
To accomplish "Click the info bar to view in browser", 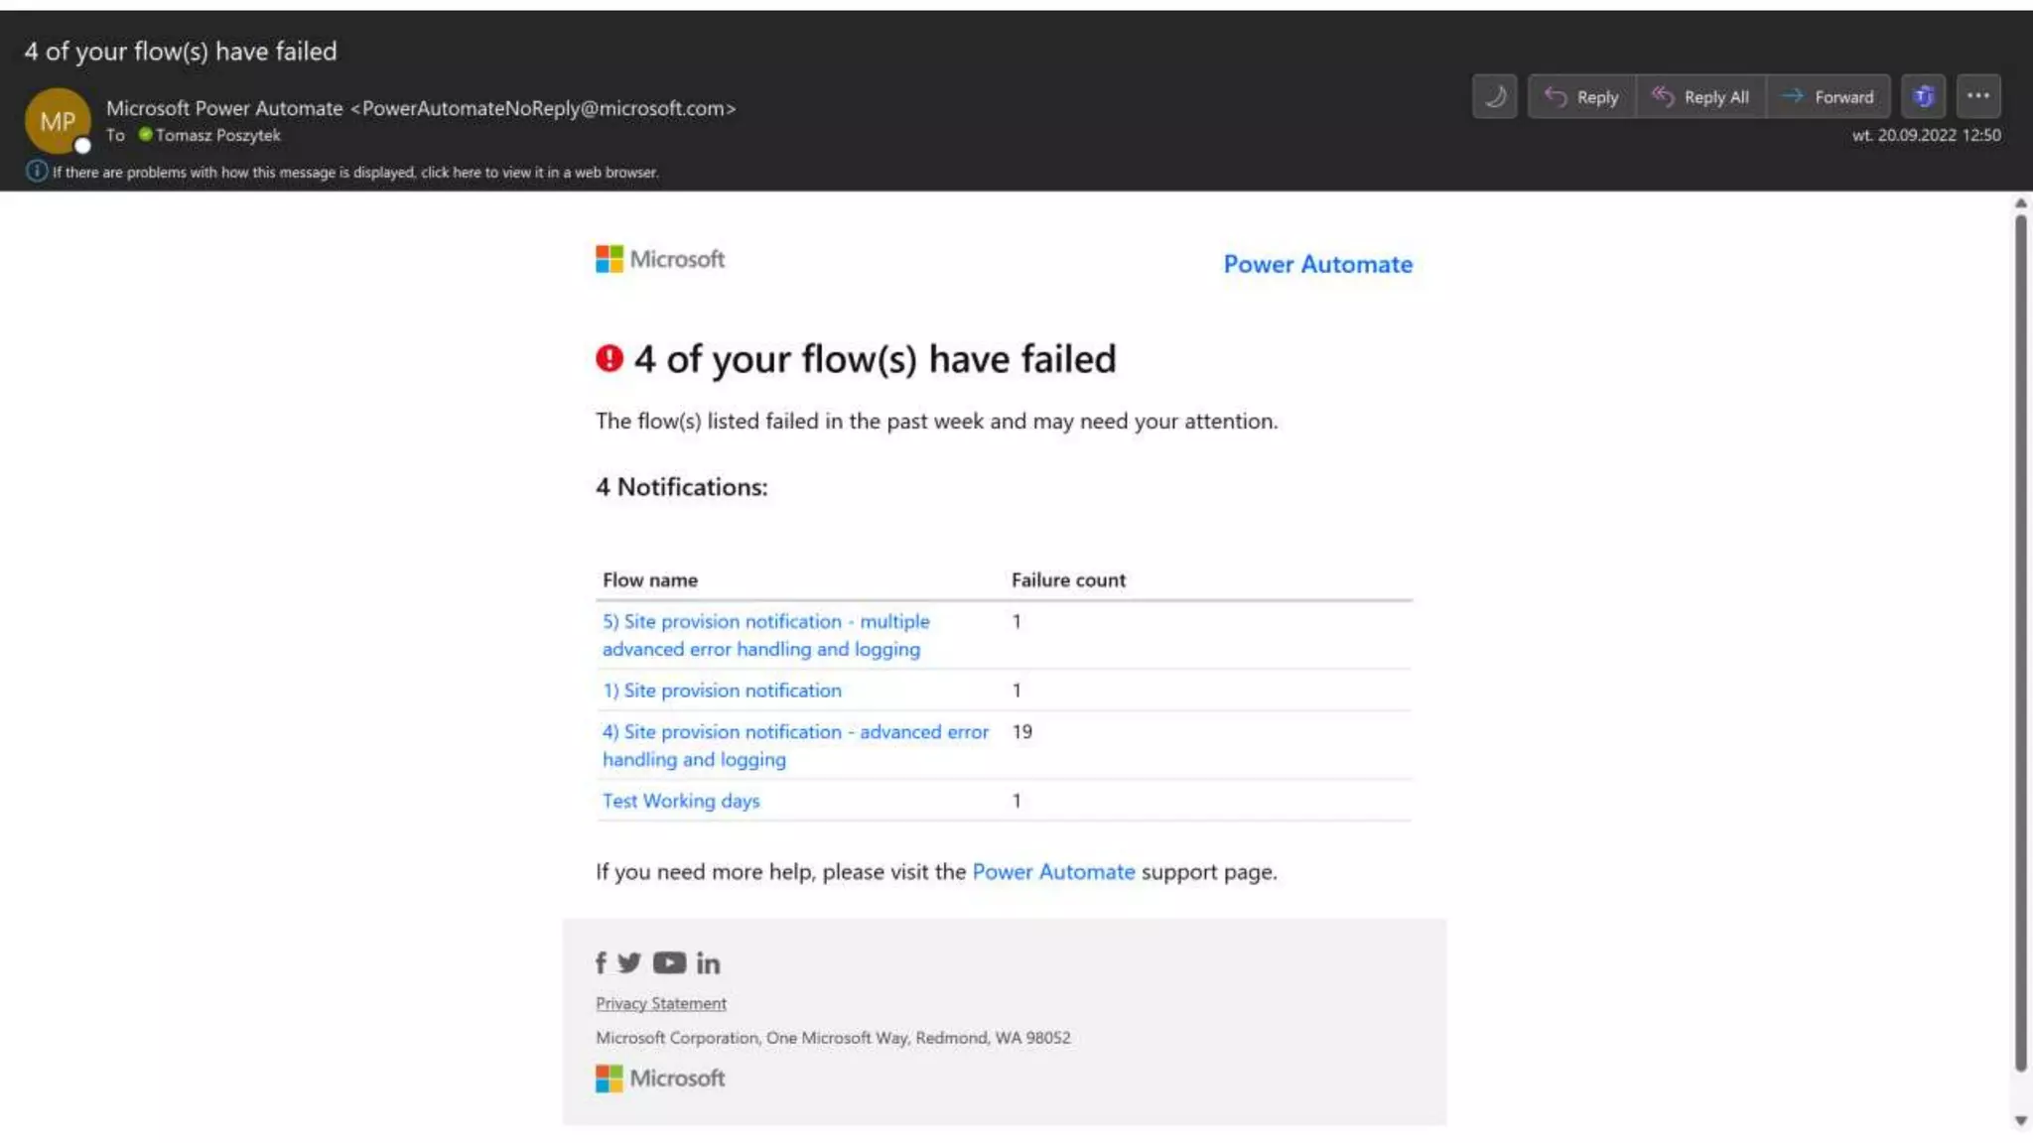I will [x=354, y=172].
